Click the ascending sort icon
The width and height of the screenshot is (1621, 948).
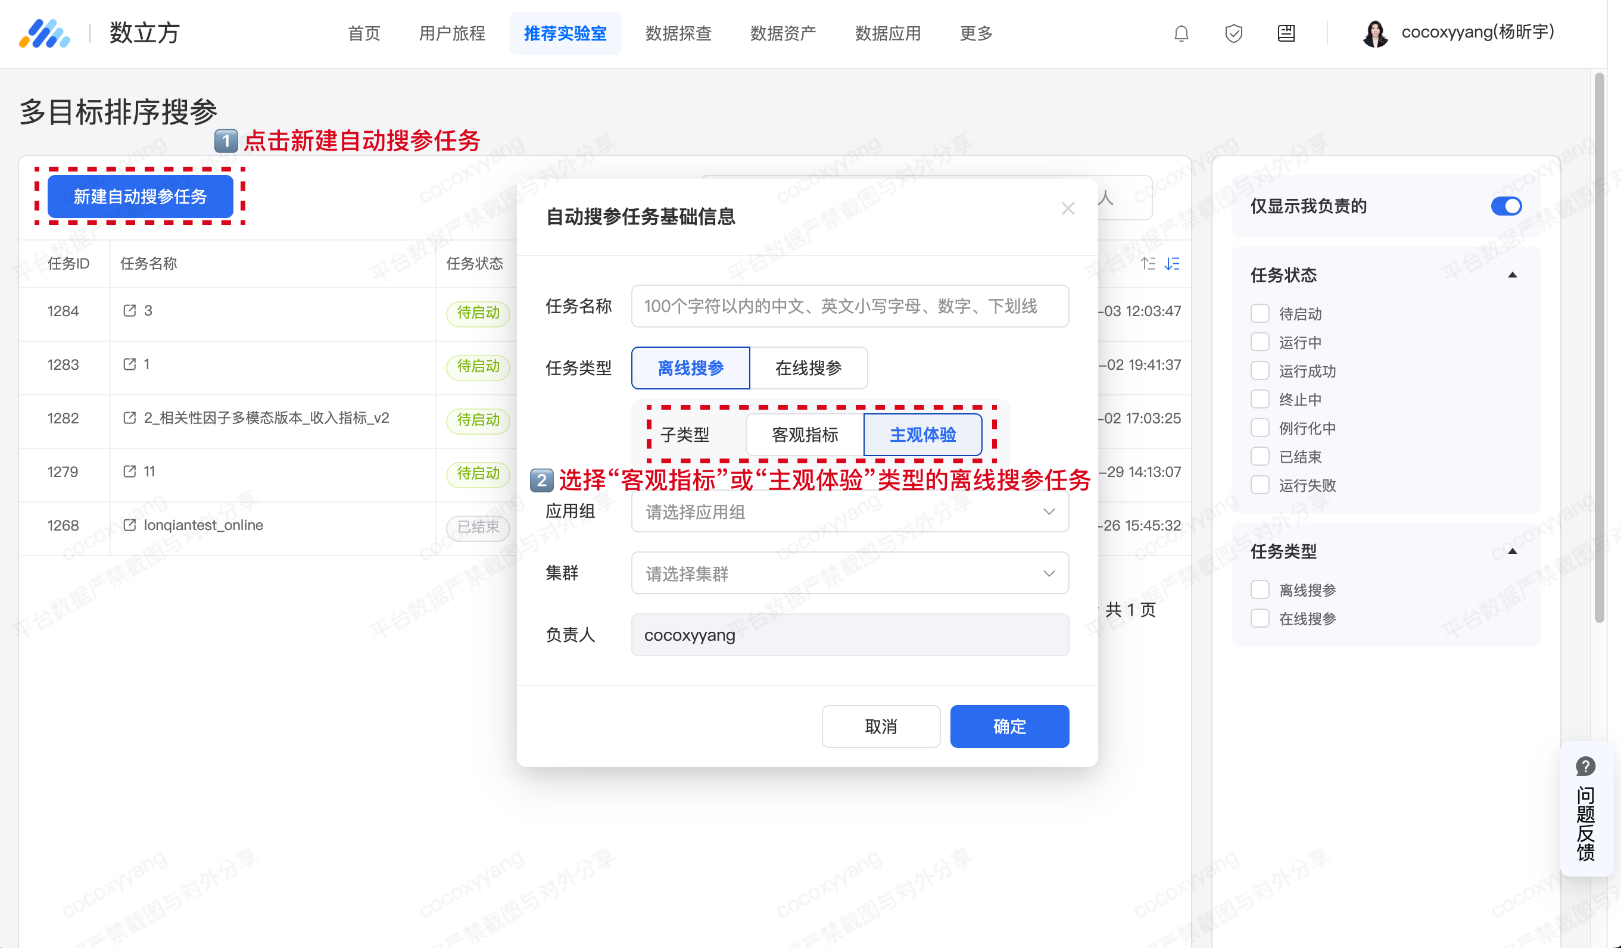pos(1148,264)
